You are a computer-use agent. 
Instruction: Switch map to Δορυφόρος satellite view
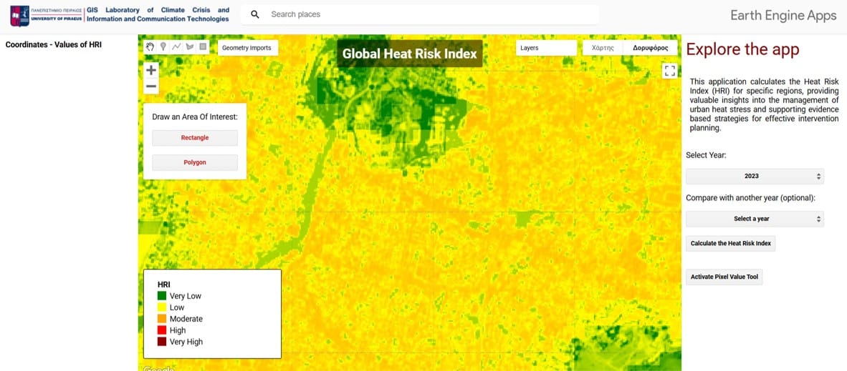point(650,48)
